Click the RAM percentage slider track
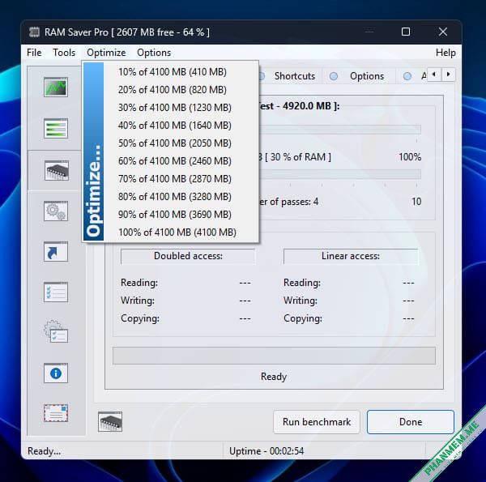 339,130
